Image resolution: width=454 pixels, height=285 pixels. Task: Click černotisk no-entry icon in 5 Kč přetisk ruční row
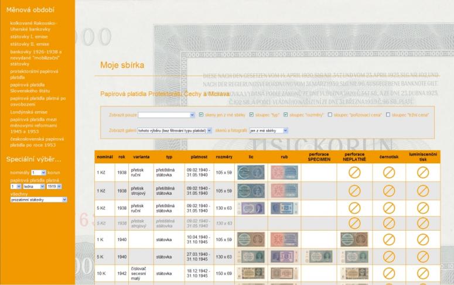tap(389, 208)
